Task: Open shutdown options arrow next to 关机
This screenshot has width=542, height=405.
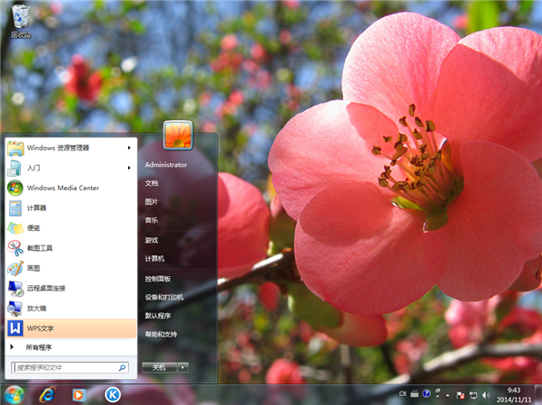Action: tap(183, 367)
